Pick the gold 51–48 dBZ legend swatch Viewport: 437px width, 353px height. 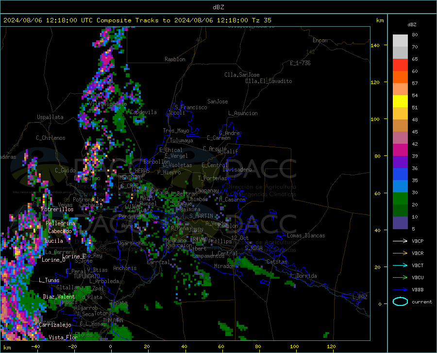click(x=400, y=114)
